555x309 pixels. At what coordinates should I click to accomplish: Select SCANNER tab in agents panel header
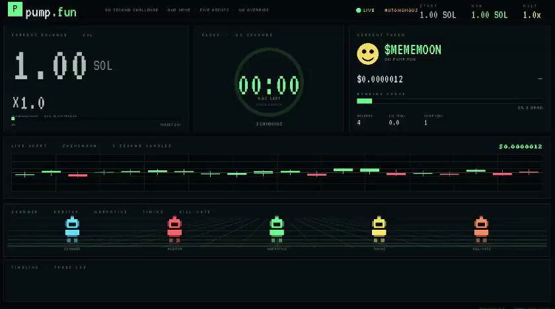(24, 212)
